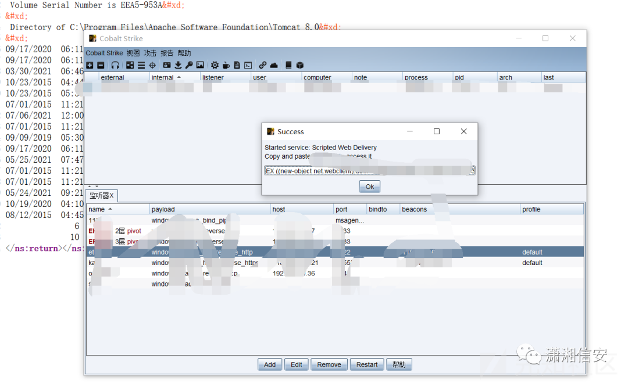This screenshot has width=628, height=383.
Task: Show targets with the crosshair icon
Action: pyautogui.click(x=152, y=65)
